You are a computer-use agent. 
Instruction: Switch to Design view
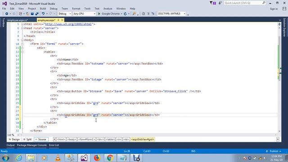pos(14,139)
